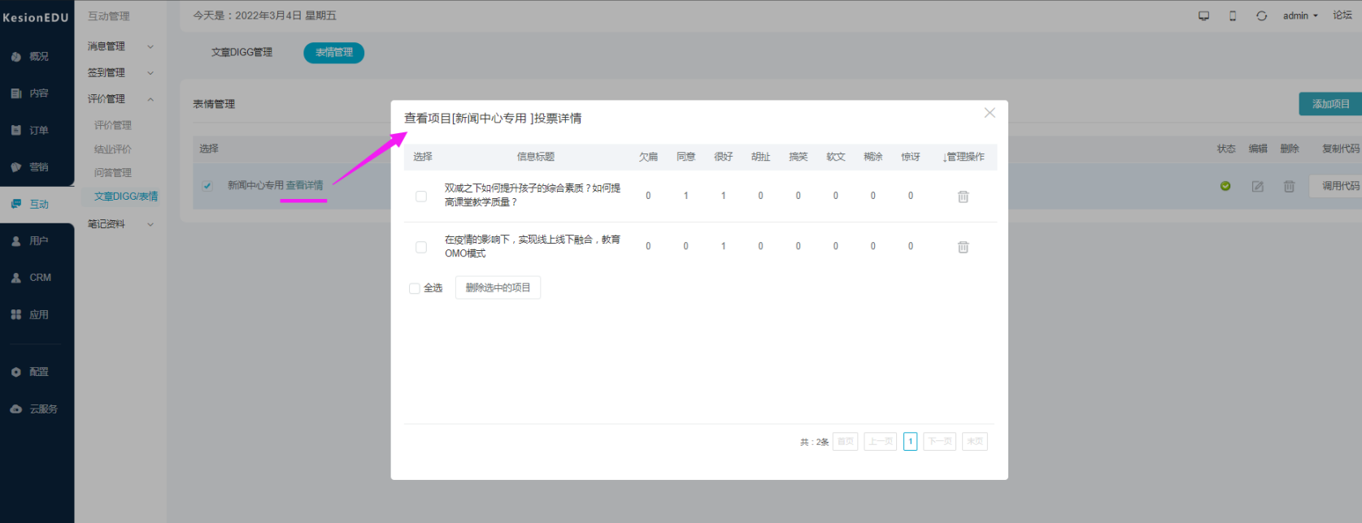1362x523 pixels.
Task: Click the refresh icon in top bar
Action: (1261, 16)
